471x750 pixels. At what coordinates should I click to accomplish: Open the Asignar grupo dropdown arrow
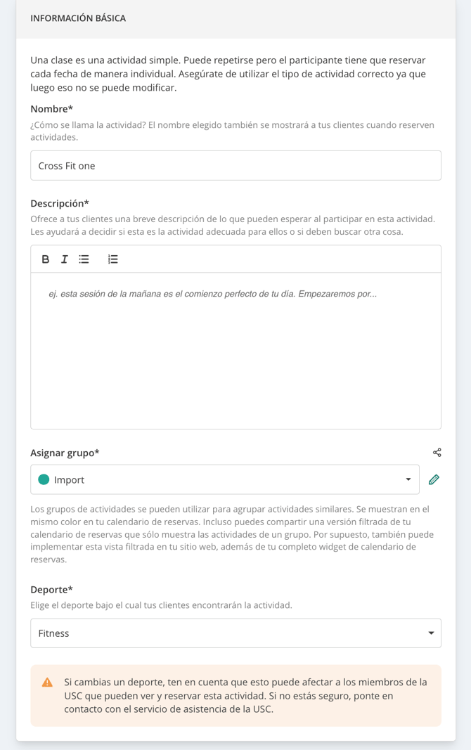pos(408,479)
